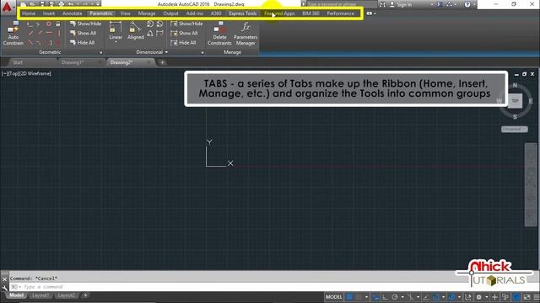Open the AutoCAD application menu (red A logo)
540x303 pixels.
(x=7, y=7)
